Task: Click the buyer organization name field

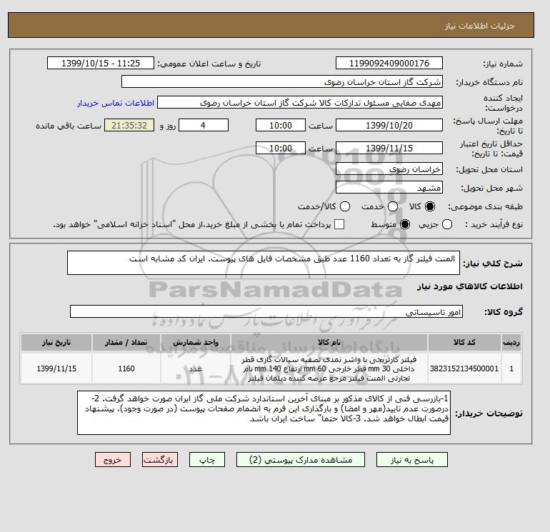Action: coord(282,81)
